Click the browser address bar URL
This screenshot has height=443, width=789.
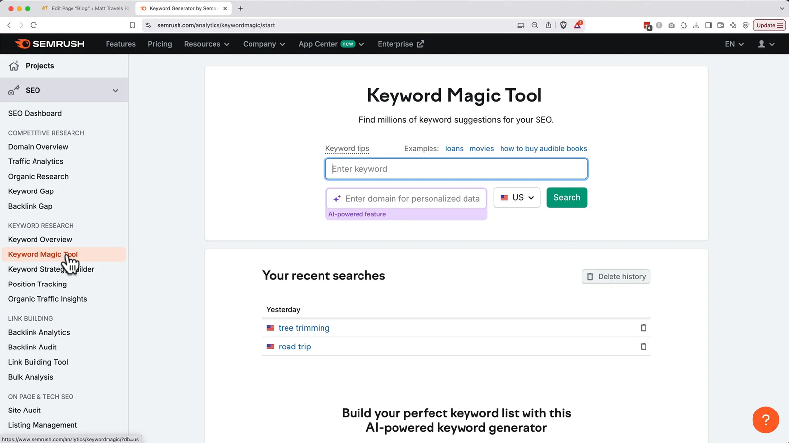coord(216,25)
